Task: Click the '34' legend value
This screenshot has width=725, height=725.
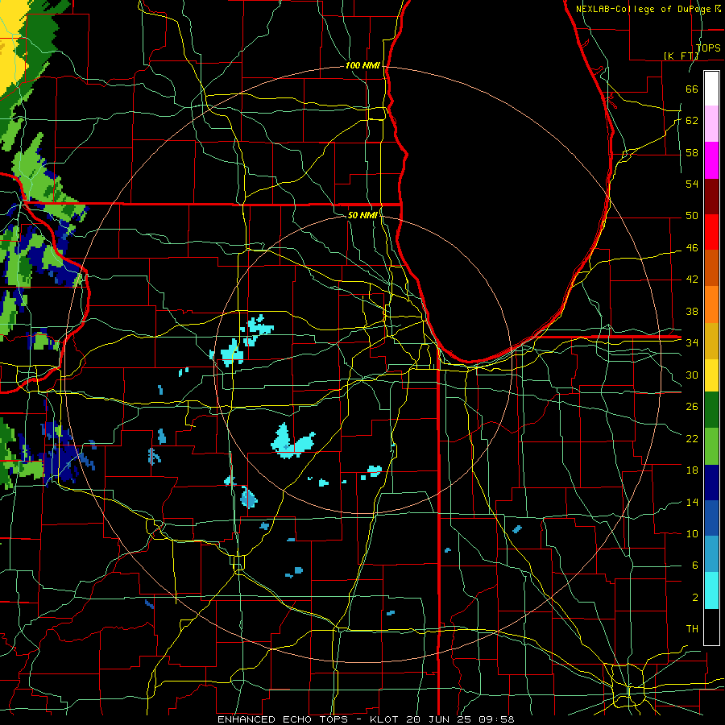Action: [x=692, y=343]
